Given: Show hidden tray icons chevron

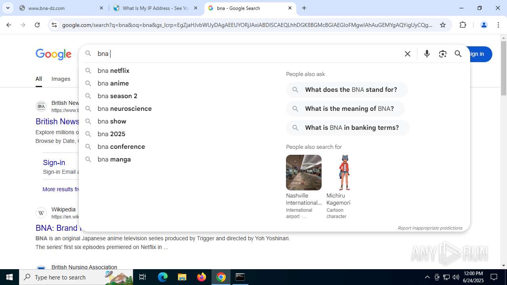Looking at the screenshot, I should click(427, 277).
